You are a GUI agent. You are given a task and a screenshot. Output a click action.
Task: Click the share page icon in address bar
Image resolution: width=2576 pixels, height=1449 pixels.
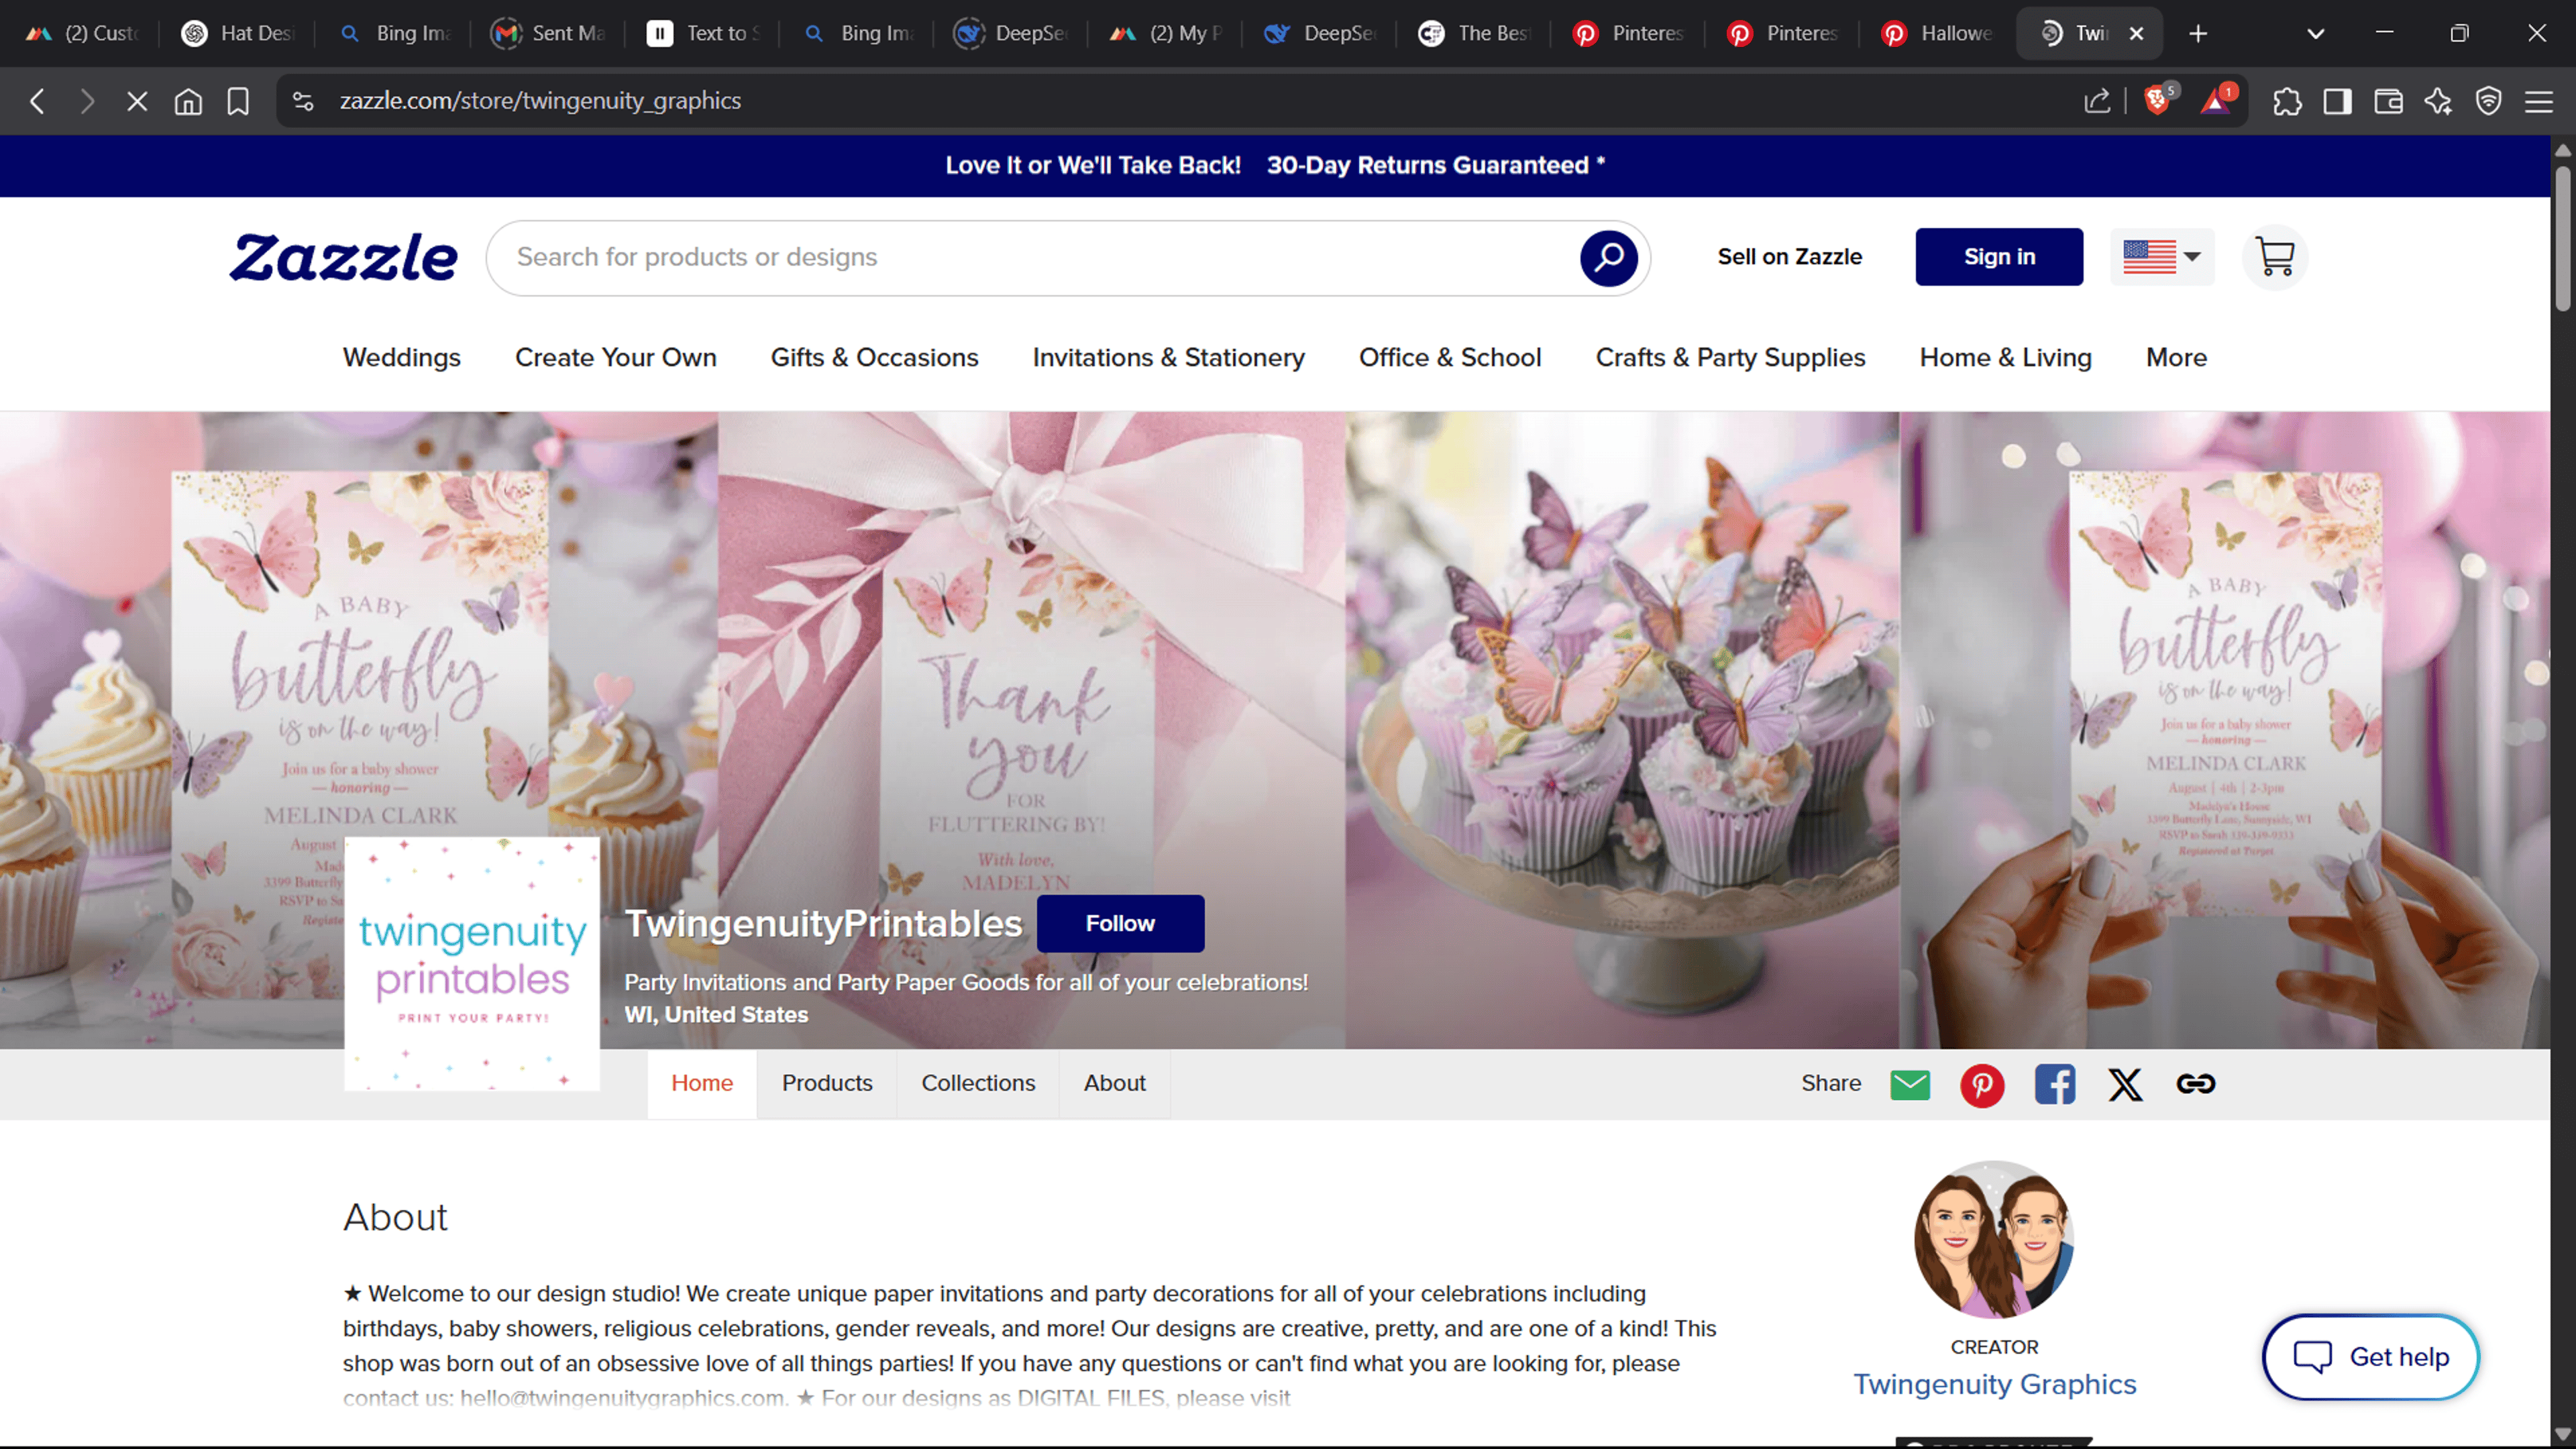(x=2097, y=101)
